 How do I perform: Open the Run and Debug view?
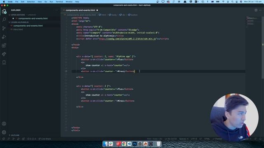pos(4,37)
